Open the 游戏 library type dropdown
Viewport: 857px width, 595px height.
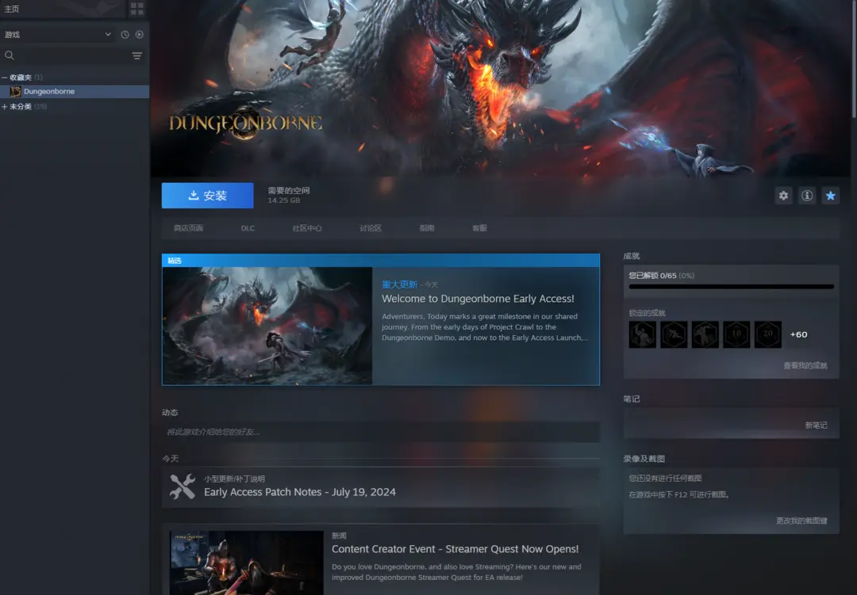coord(58,34)
